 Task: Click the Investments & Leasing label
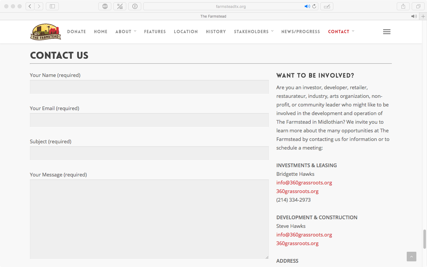pyautogui.click(x=306, y=166)
